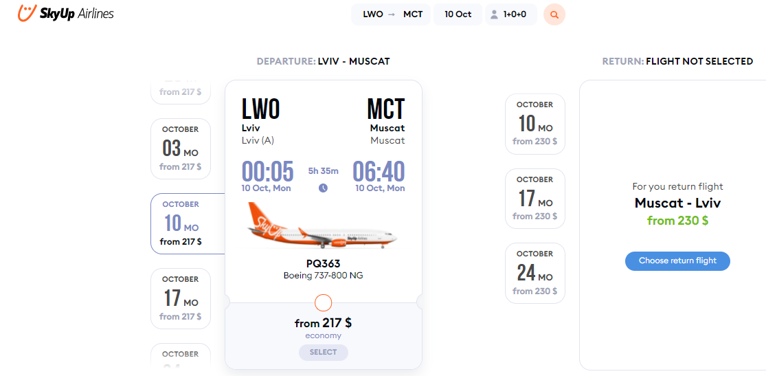Select the orange circle fare radio button
The height and width of the screenshot is (376, 766).
coord(324,302)
